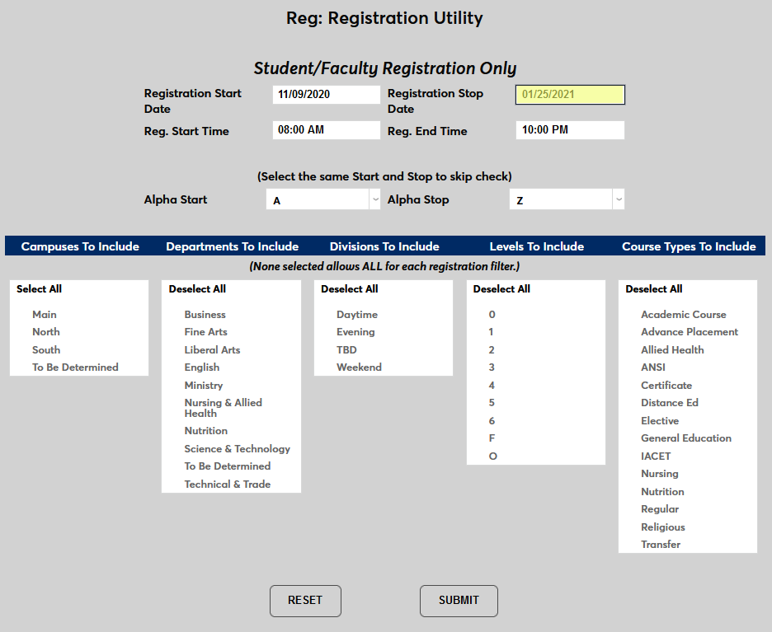Select the Business department

pos(205,314)
